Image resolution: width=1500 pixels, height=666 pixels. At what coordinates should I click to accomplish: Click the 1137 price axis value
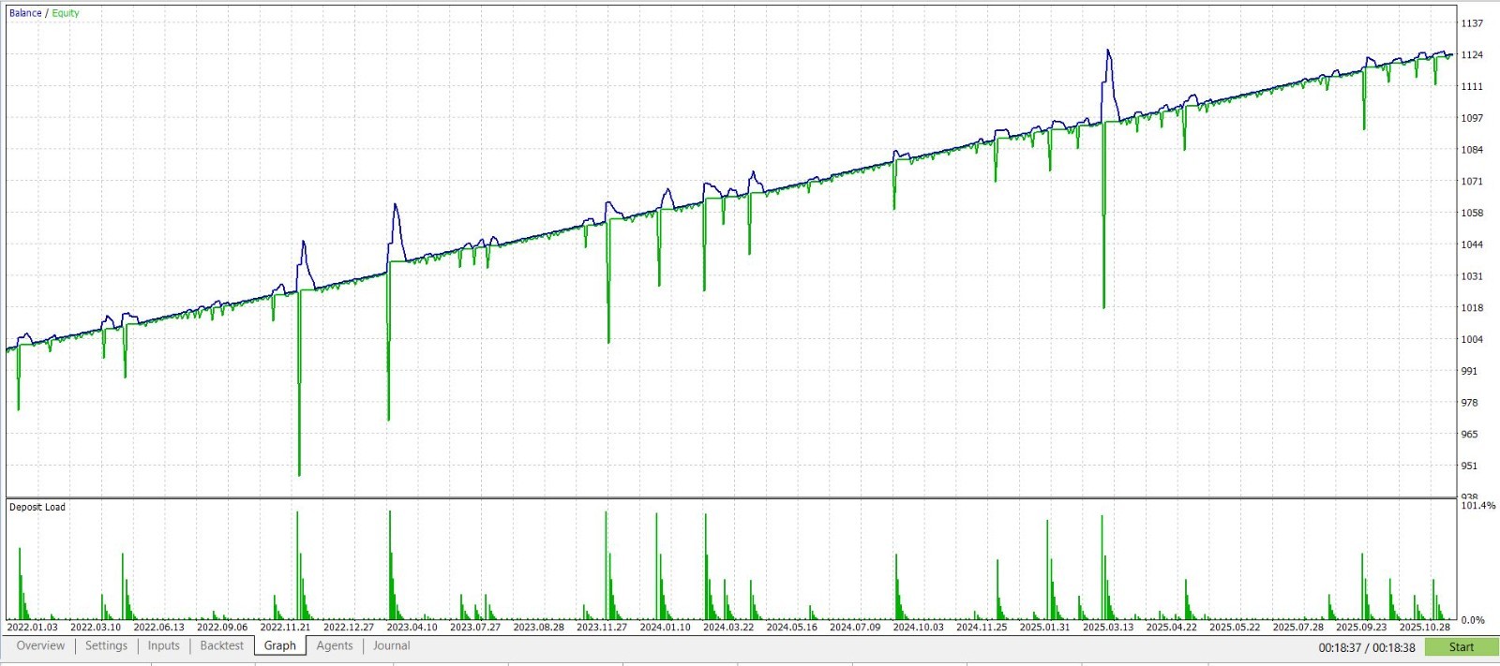coord(1472,23)
